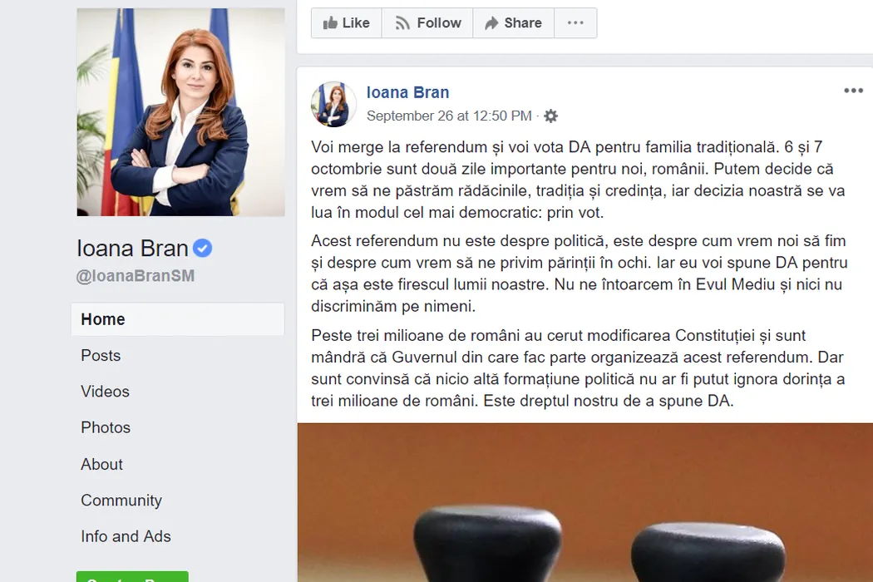Click the post privacy gear icon
This screenshot has height=582, width=873.
550,116
